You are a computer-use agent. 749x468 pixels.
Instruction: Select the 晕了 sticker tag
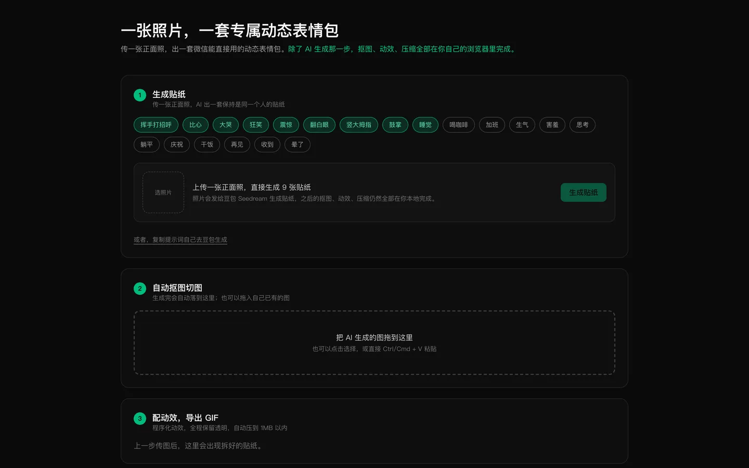(298, 145)
